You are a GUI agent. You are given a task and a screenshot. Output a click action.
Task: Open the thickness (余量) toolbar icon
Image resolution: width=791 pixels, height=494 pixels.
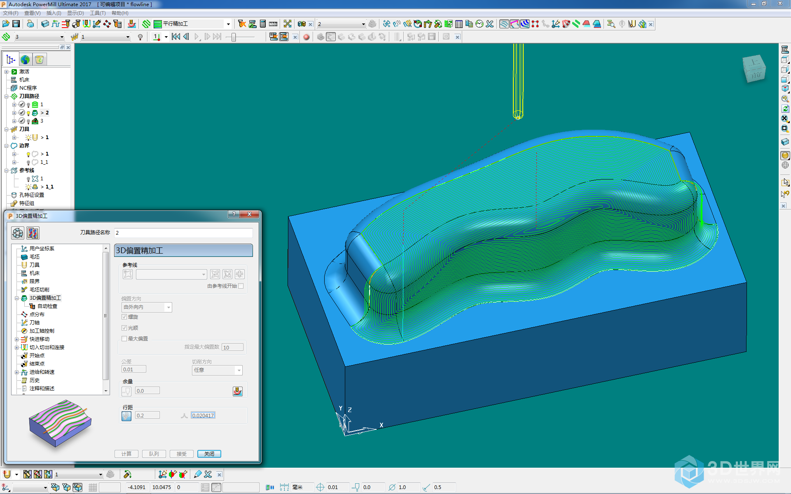pyautogui.click(x=132, y=24)
